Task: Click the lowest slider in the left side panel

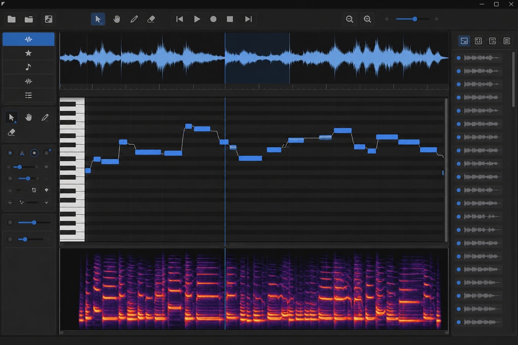Action: pyautogui.click(x=30, y=239)
